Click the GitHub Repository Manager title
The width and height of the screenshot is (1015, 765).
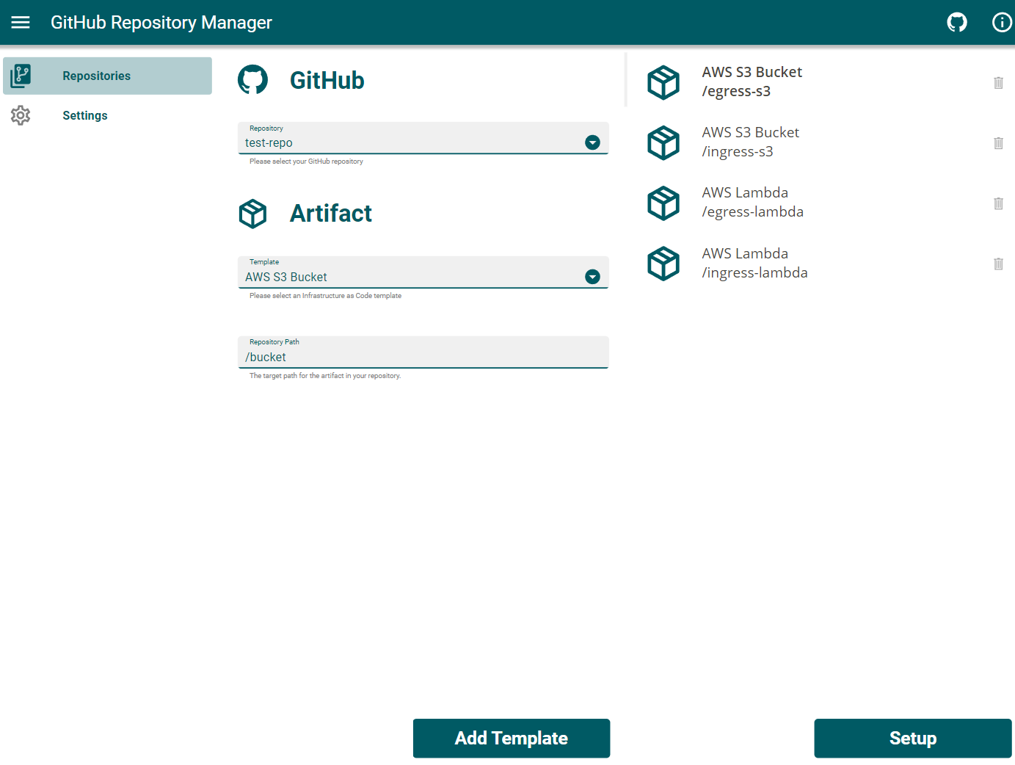pyautogui.click(x=161, y=23)
